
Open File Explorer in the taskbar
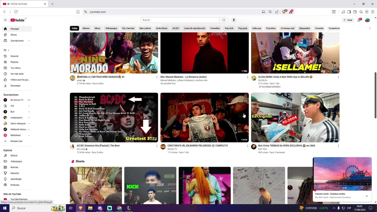click(90, 208)
